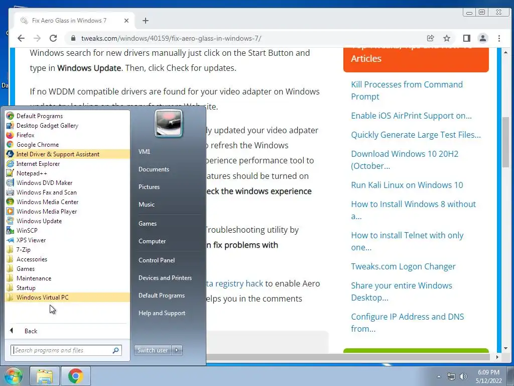Click the Switch user button
This screenshot has width=514, height=386.
153,350
